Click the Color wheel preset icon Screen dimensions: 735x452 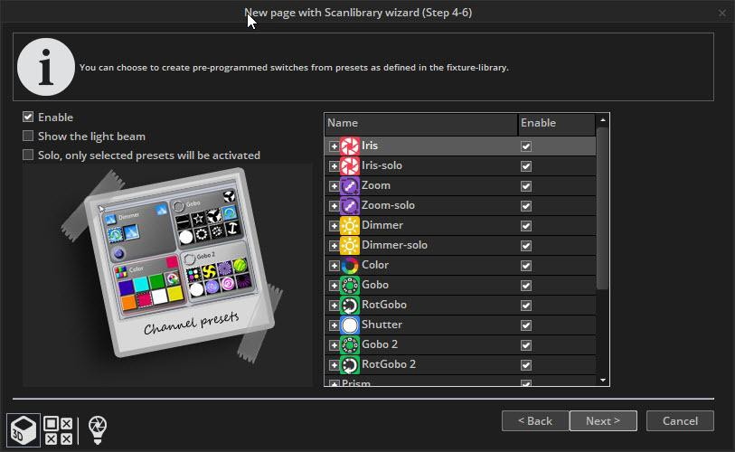350,265
